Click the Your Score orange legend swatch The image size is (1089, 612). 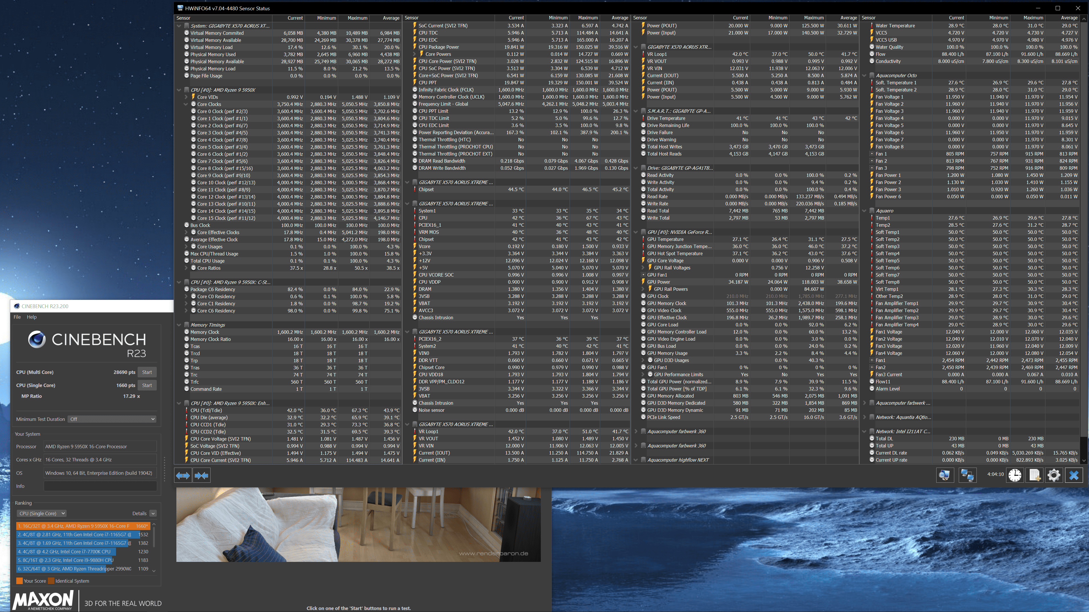pyautogui.click(x=19, y=581)
